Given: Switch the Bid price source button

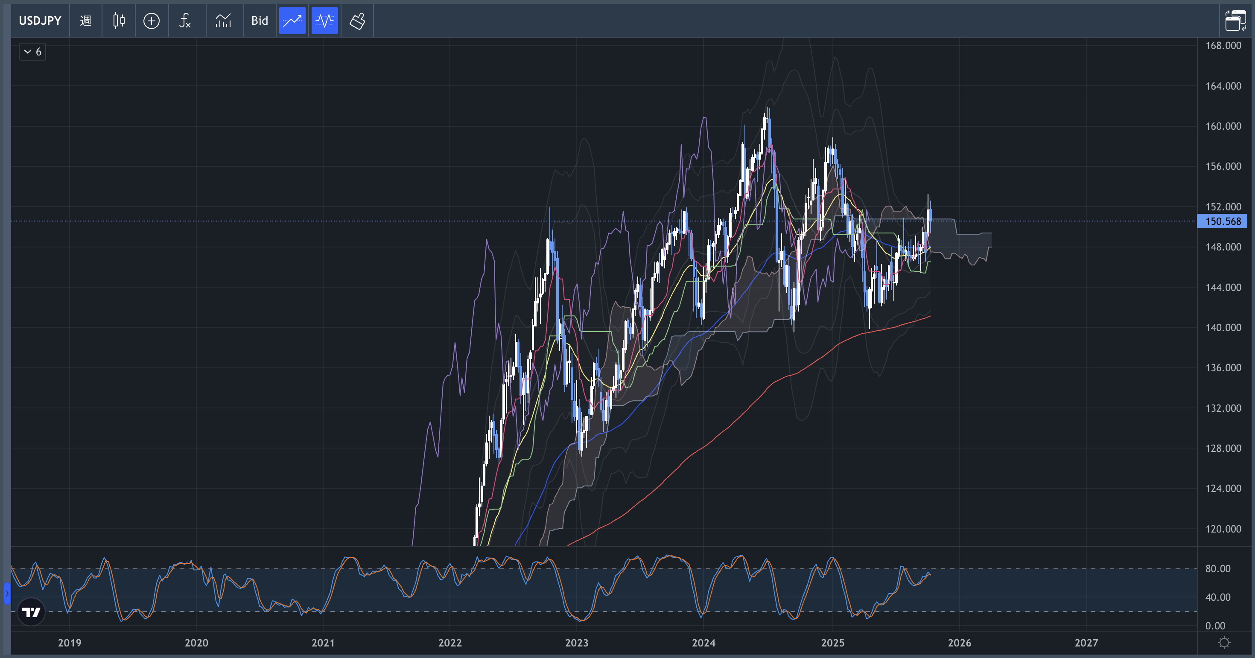Looking at the screenshot, I should tap(260, 20).
